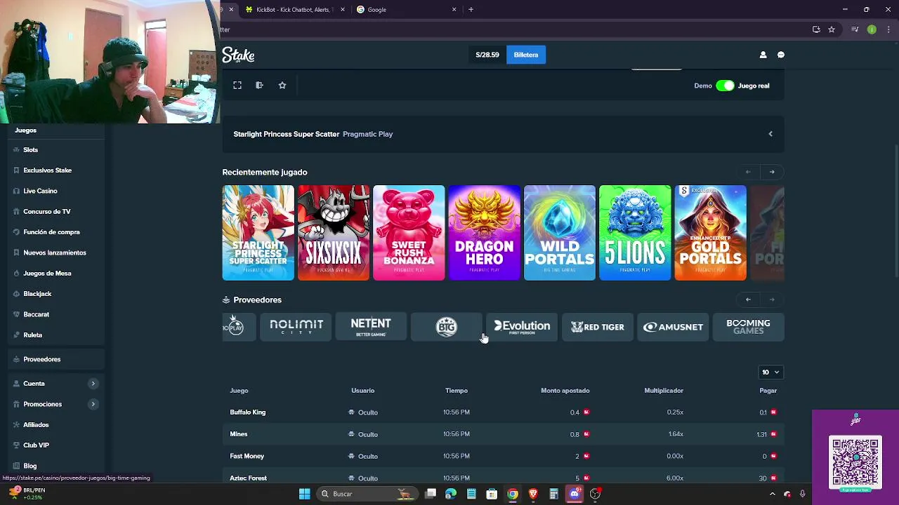Screen dimensions: 899x505
Task: Open Brave browser from taskbar
Action: (533, 494)
